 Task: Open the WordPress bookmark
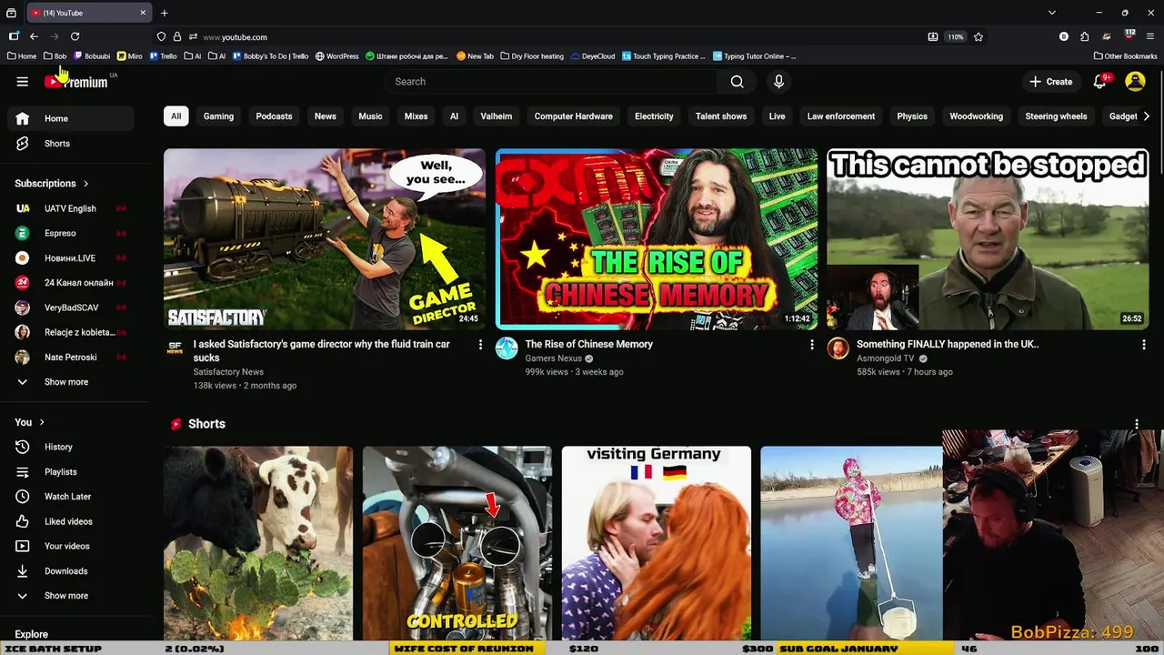[336, 56]
